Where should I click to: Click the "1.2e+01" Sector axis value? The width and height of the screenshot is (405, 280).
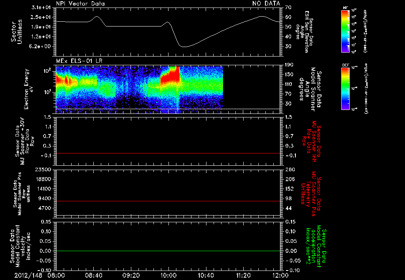pyautogui.click(x=41, y=37)
